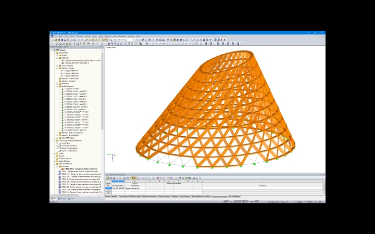Click the Undo toolbar icon
Screen dimensions: 375x234
click(79, 40)
